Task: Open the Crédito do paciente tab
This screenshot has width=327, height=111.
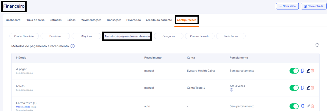Action: pyautogui.click(x=159, y=20)
